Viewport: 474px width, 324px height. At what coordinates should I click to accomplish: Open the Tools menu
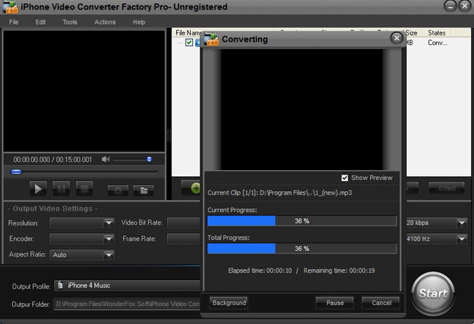[x=70, y=22]
